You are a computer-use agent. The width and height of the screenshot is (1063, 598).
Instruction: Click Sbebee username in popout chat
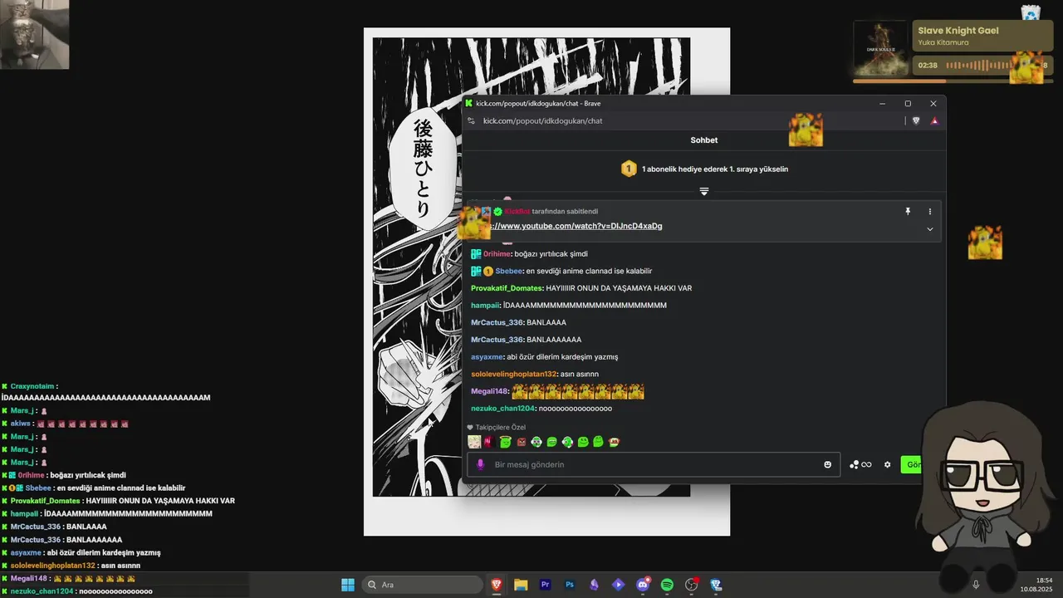pos(508,271)
